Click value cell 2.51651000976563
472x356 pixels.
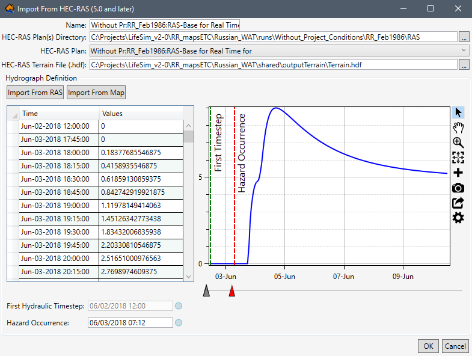(141, 259)
